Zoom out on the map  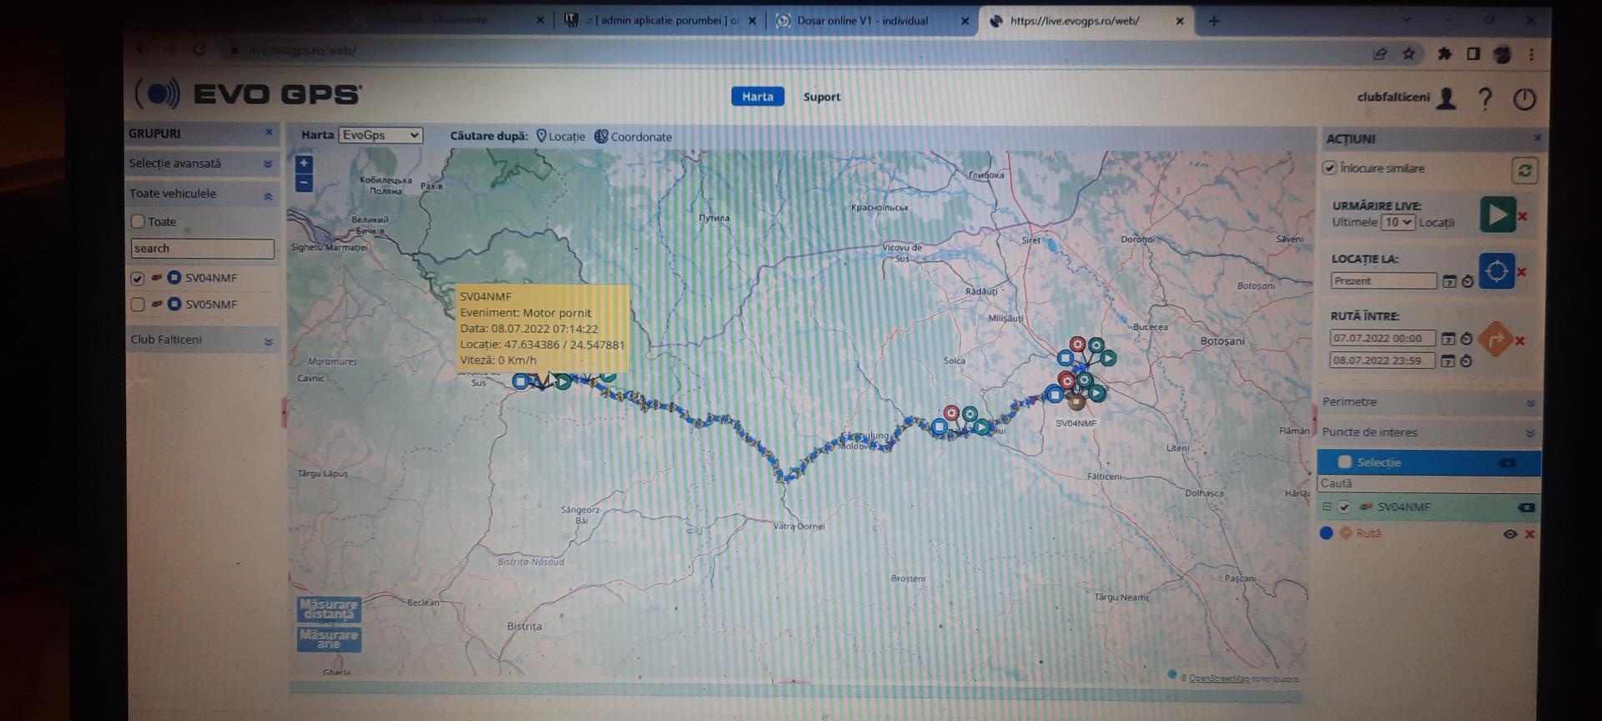tap(304, 183)
